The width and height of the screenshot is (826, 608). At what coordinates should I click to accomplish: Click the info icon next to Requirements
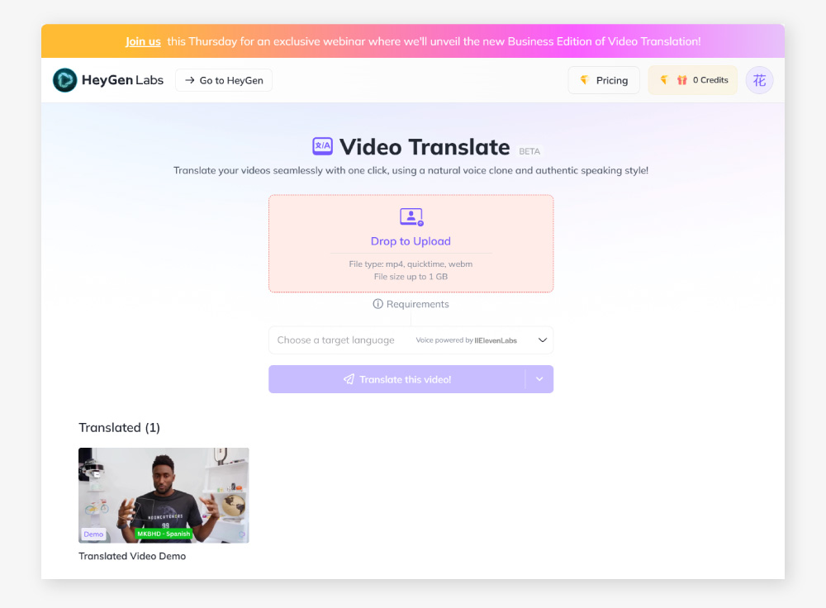(377, 304)
